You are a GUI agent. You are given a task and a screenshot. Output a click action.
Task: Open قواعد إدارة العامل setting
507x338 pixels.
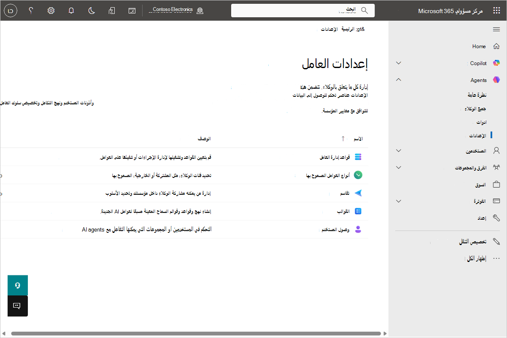[x=335, y=157]
